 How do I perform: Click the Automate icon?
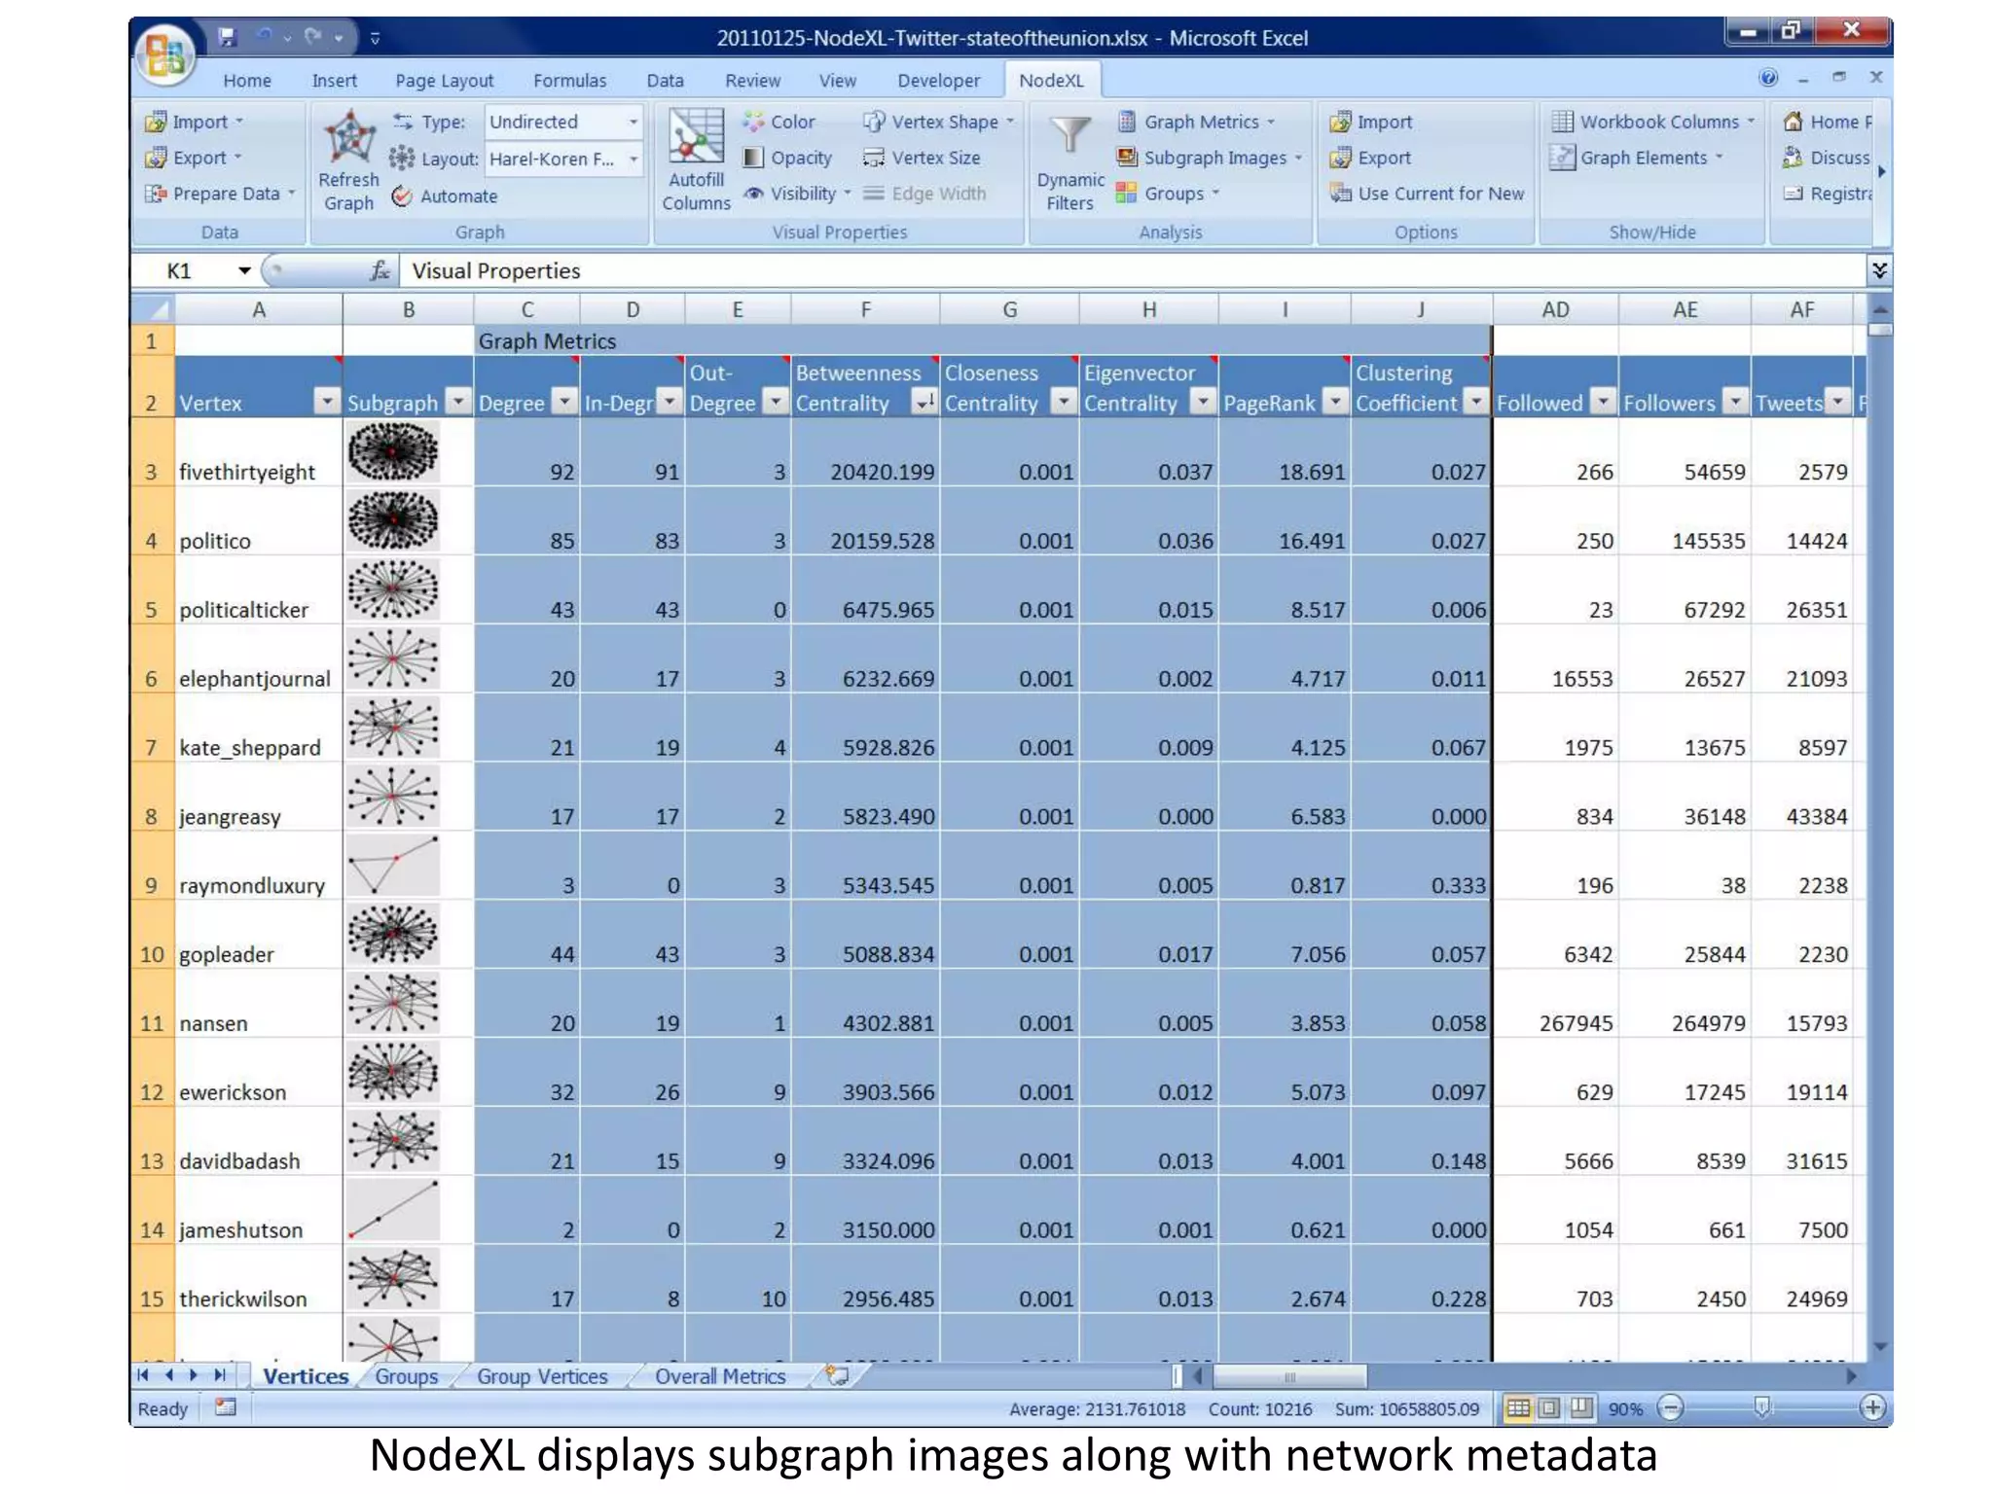402,196
